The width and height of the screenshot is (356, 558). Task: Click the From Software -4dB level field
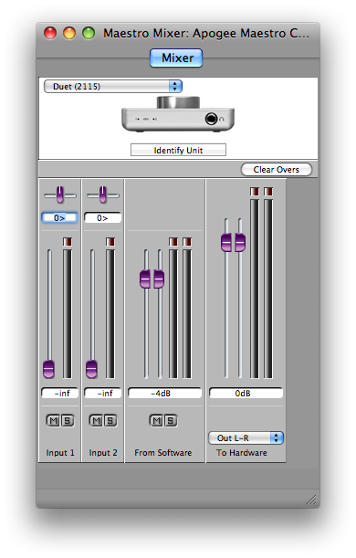pyautogui.click(x=164, y=394)
